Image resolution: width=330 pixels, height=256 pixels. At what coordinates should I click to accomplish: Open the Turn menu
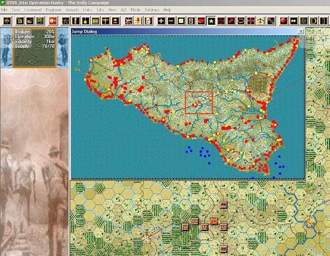tap(16, 10)
